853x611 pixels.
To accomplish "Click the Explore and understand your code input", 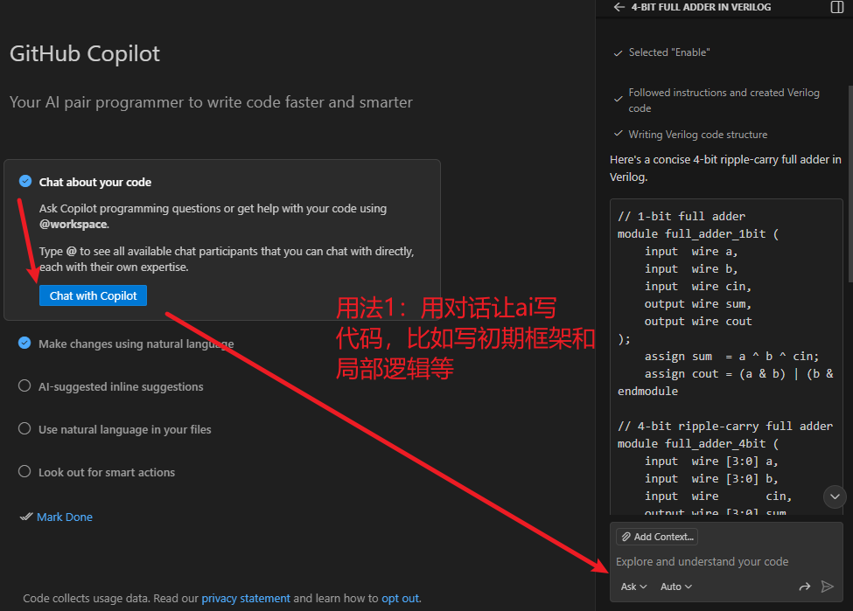I will 726,561.
